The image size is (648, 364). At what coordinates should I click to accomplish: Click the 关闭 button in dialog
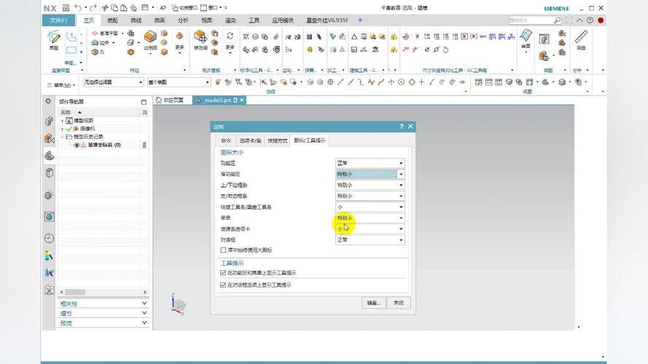(399, 303)
